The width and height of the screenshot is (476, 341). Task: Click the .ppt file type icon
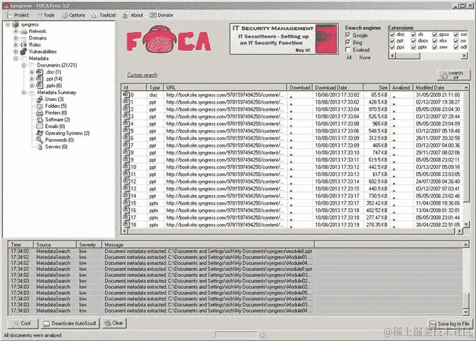(40, 79)
